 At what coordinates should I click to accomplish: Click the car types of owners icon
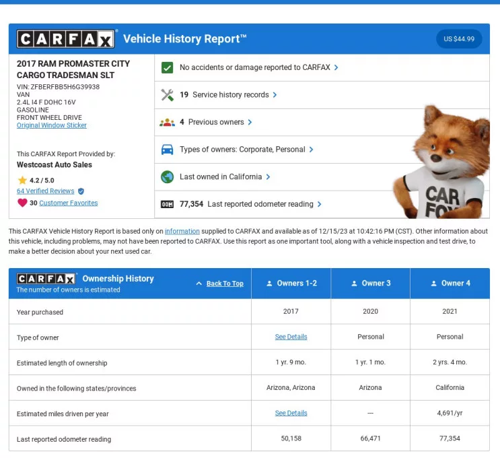tap(168, 150)
